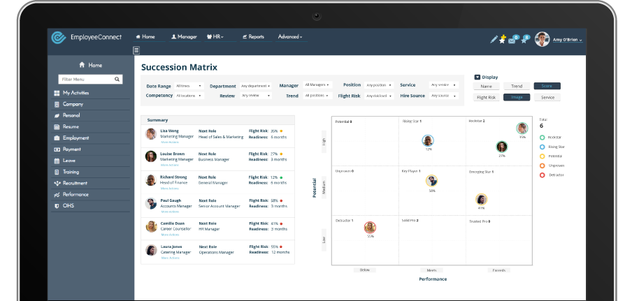
Task: Click the Rockstar legend color circle
Action: pyautogui.click(x=543, y=138)
